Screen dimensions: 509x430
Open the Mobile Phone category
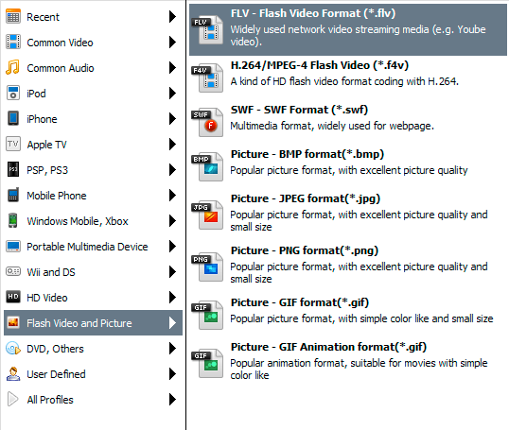click(93, 196)
